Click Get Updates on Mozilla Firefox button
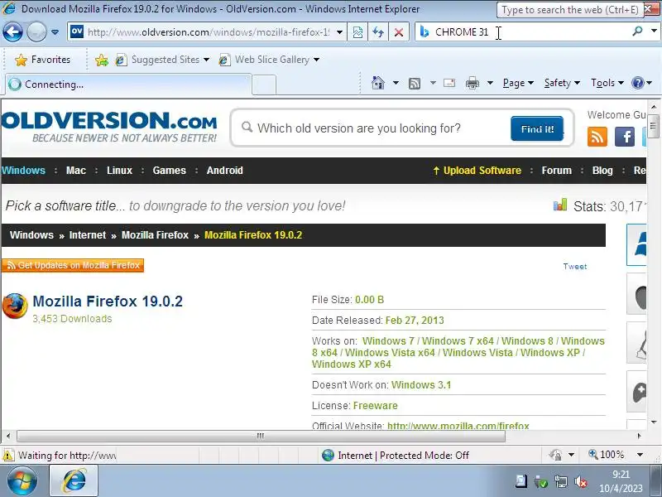662x497 pixels. [x=73, y=265]
